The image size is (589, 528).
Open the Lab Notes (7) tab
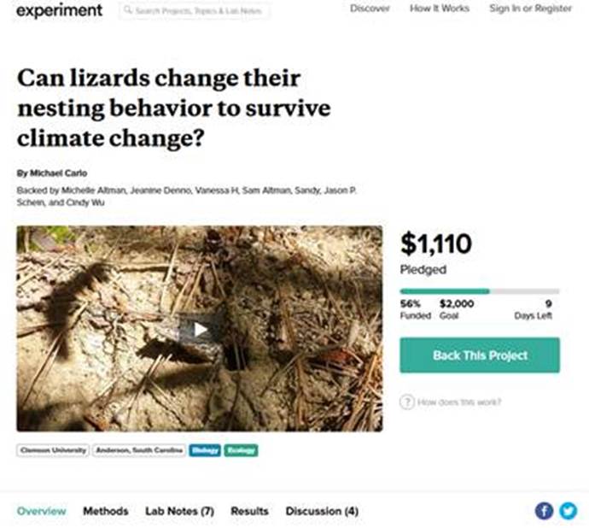179,511
